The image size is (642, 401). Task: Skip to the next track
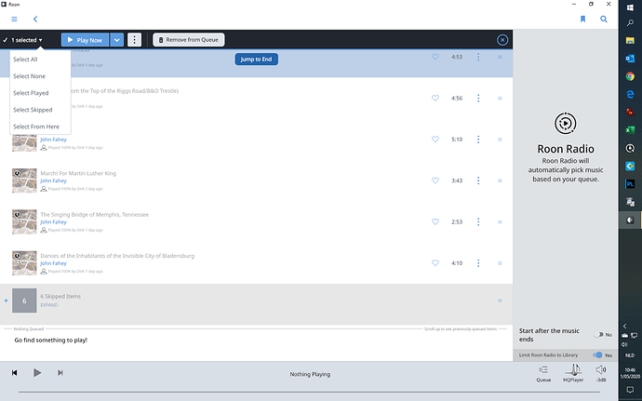click(x=60, y=373)
